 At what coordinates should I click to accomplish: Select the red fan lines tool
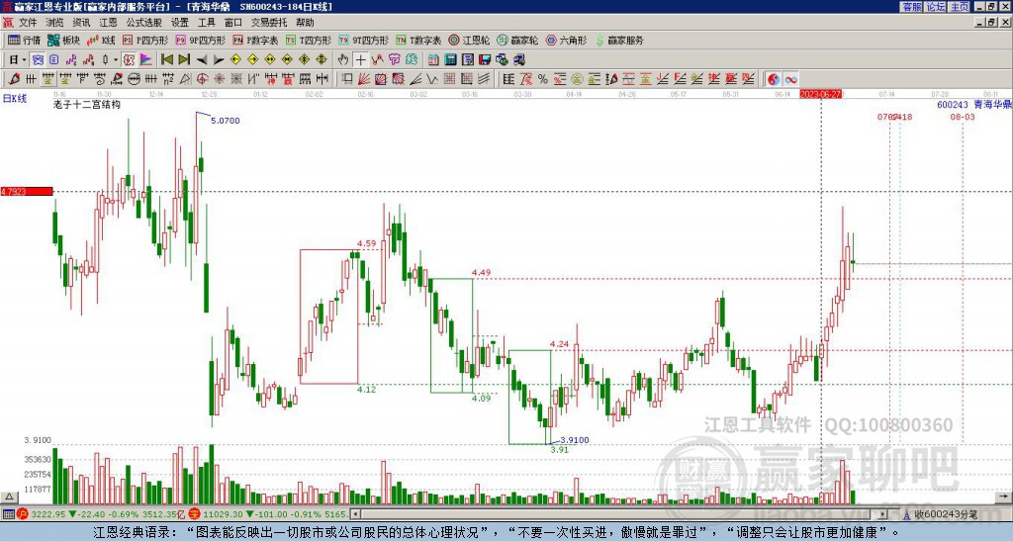[x=364, y=79]
